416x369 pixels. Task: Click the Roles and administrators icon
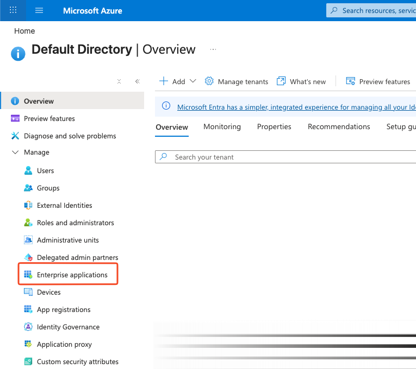(28, 222)
